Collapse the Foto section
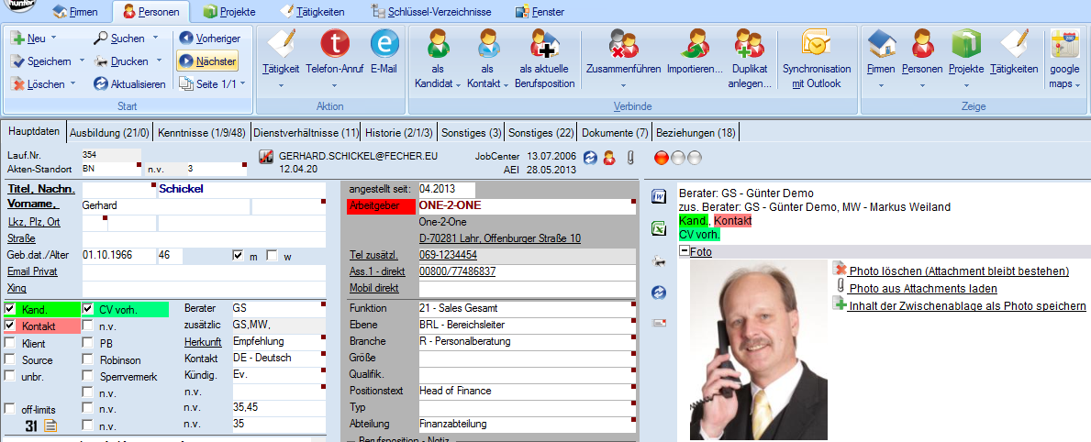The width and height of the screenshot is (1091, 442). (684, 251)
